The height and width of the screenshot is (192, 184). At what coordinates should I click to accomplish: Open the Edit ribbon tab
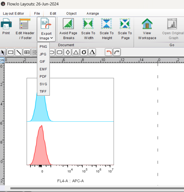pyautogui.click(x=53, y=14)
